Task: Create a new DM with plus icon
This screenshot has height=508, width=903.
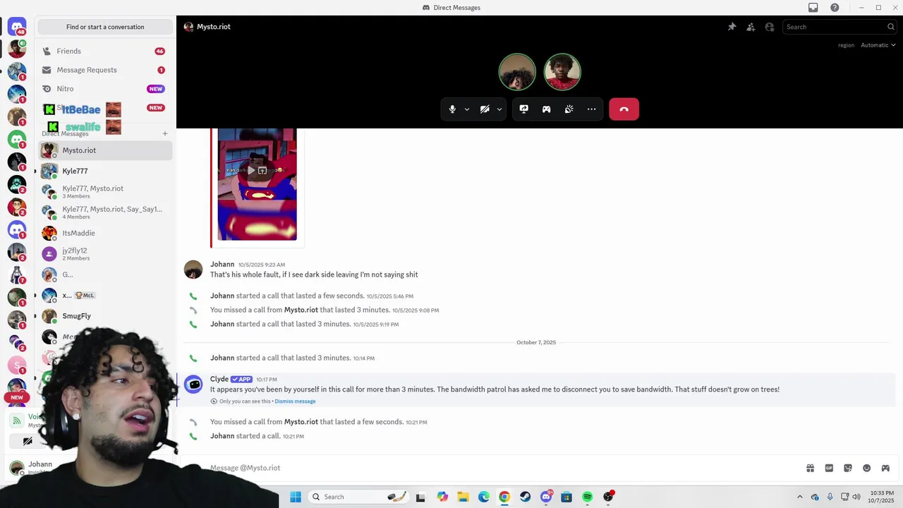Action: pyautogui.click(x=165, y=133)
